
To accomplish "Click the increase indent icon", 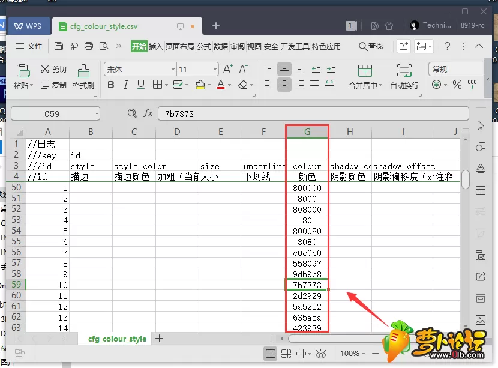I will (331, 68).
